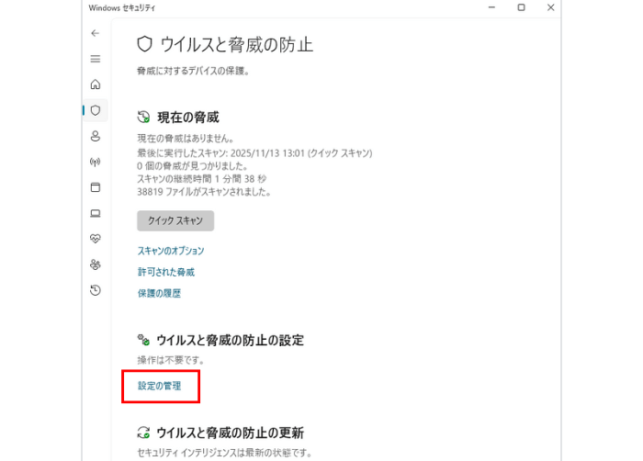643x461 pixels.
Task: Open protection history clock icon in sidebar
Action: (96, 290)
